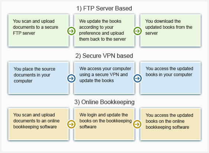Screen dimensions: 209x153
Task: Click the words 'secure FTP server' in first box
Action: tap(36, 30)
